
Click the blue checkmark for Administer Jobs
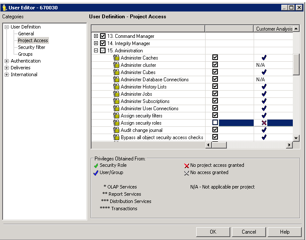pos(264,94)
